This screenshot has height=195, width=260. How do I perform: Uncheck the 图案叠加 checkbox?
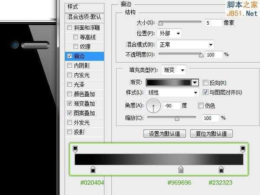click(x=70, y=113)
